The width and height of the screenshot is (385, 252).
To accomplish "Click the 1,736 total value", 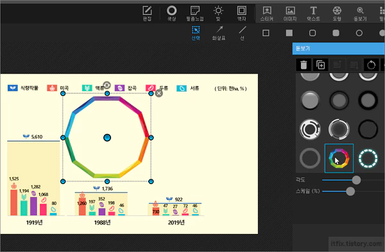I will coord(107,189).
